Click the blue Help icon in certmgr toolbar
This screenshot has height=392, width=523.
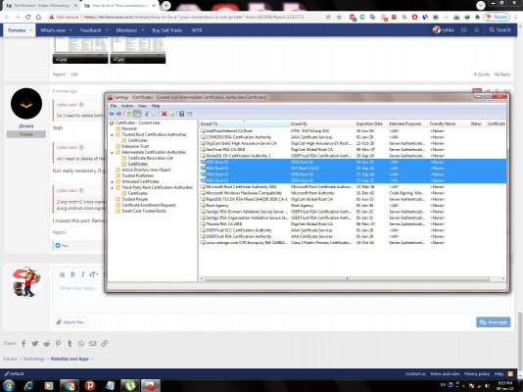pyautogui.click(x=182, y=114)
